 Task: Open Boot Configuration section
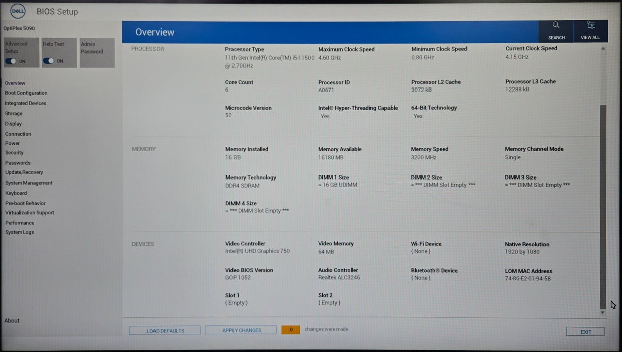pyautogui.click(x=26, y=93)
